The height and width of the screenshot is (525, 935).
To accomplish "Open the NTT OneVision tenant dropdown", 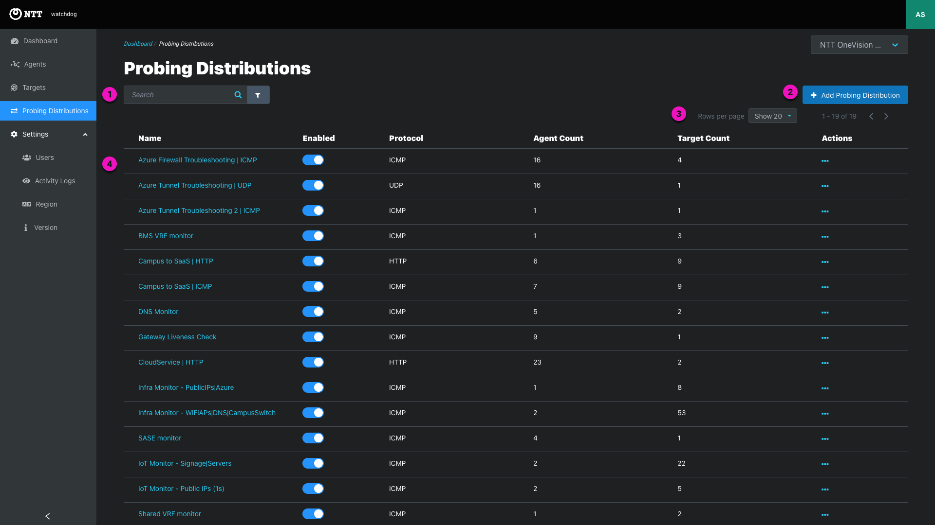I will (859, 45).
